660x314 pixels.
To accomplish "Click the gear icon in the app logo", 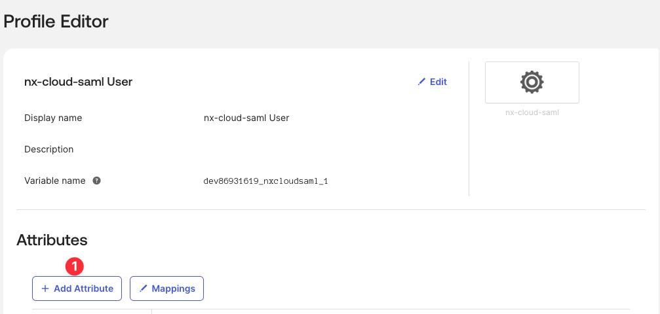I will (x=532, y=82).
